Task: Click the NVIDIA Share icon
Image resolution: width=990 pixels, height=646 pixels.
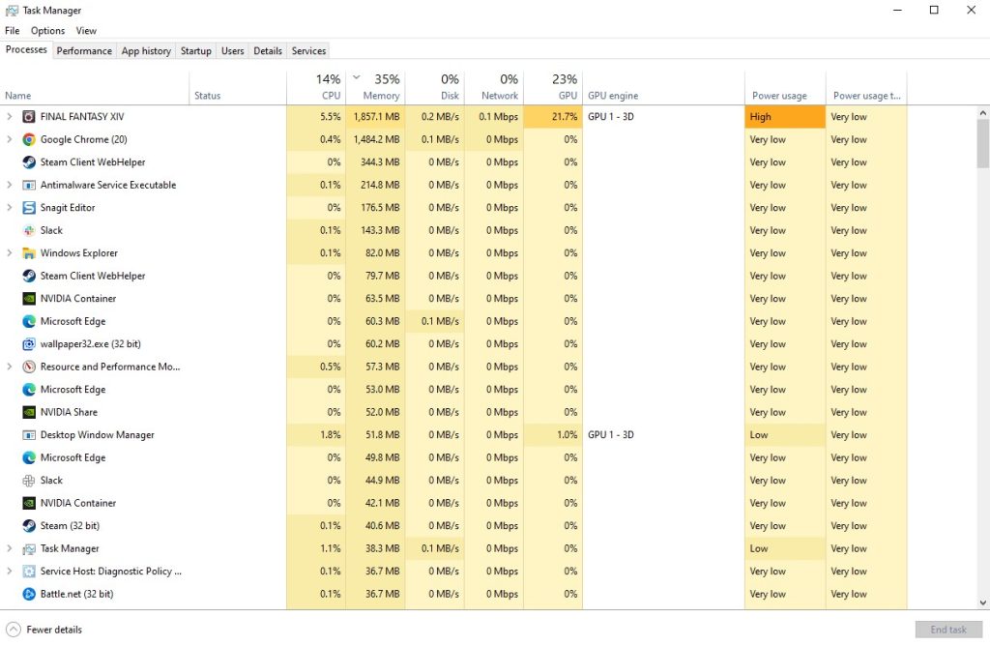Action: click(29, 412)
